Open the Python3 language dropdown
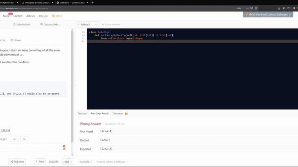 coord(88,25)
